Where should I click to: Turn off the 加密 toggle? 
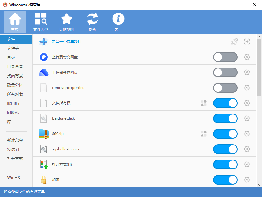pos(225,180)
